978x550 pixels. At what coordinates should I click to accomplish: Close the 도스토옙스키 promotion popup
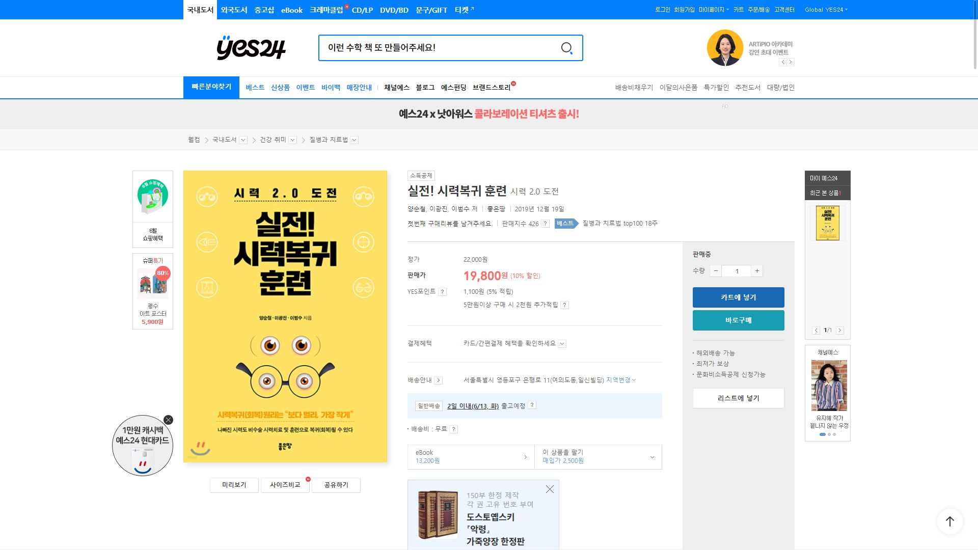tap(550, 489)
